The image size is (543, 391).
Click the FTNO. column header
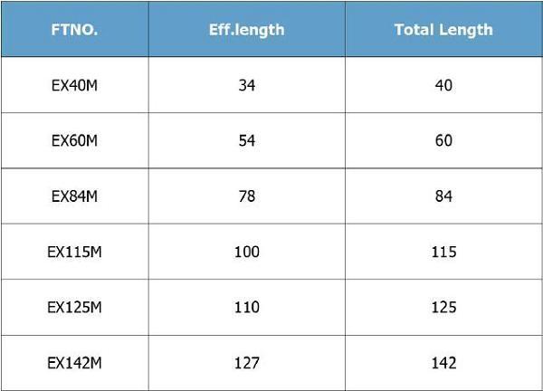click(x=74, y=30)
